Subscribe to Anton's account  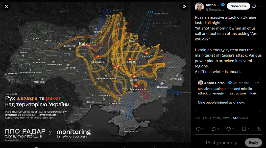[238, 6]
